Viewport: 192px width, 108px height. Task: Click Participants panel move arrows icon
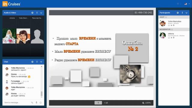pos(182,13)
